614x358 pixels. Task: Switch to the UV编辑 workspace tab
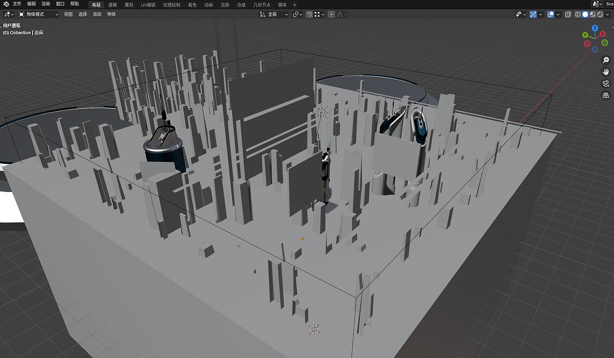point(148,5)
